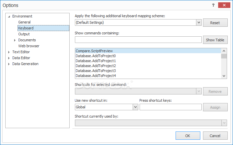Expand the Text Editor section
This screenshot has width=233, height=145.
(x=9, y=52)
